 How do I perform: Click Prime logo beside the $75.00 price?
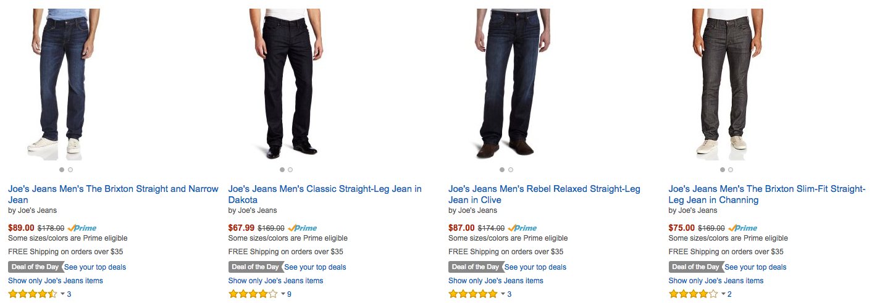[743, 228]
